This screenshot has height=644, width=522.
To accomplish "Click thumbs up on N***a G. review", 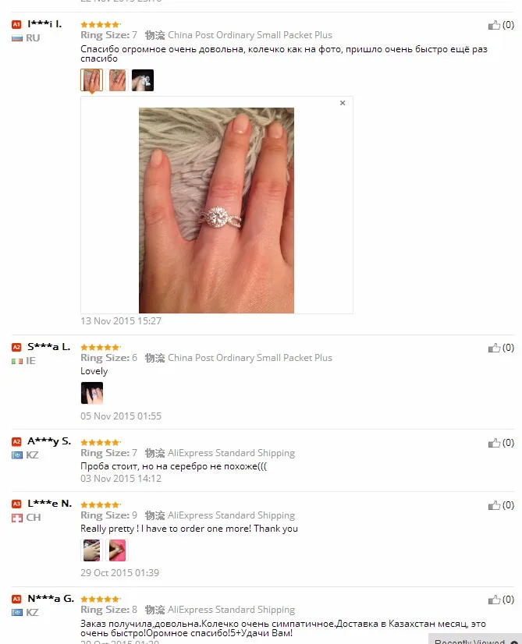I will pos(494,600).
